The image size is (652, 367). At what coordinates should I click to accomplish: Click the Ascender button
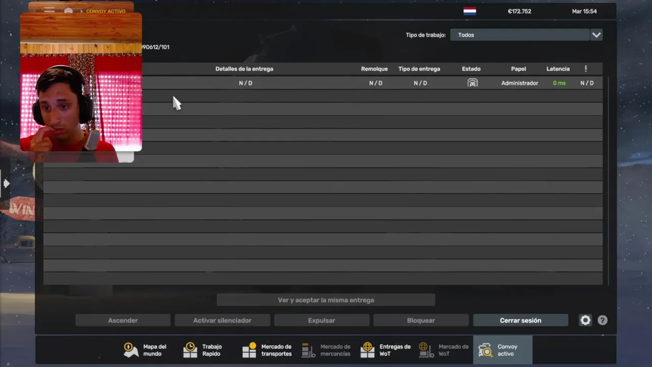tap(123, 320)
